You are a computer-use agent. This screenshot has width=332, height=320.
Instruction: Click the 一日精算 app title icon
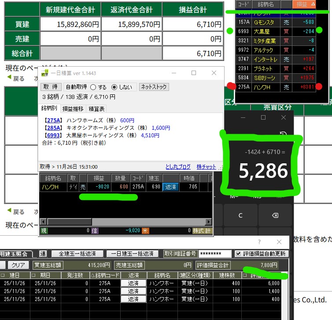(x=44, y=73)
